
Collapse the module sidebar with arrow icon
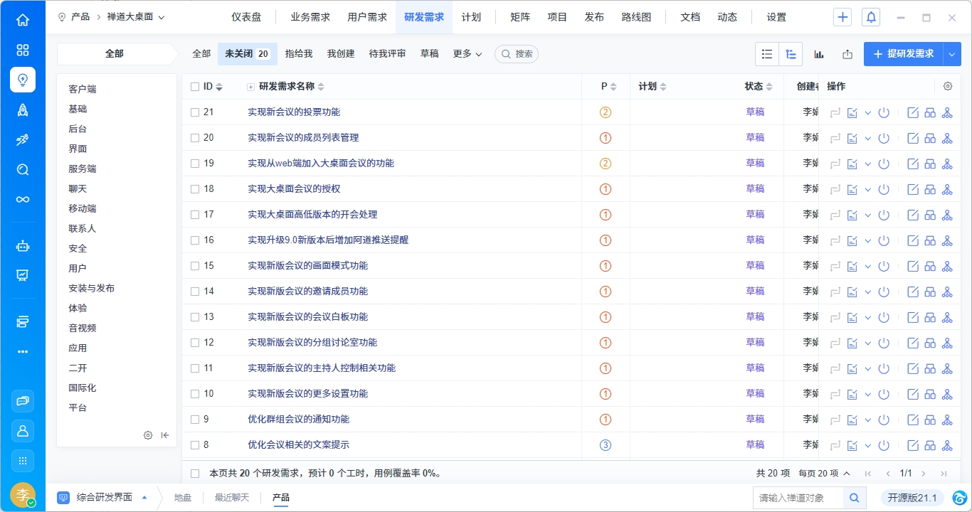165,435
